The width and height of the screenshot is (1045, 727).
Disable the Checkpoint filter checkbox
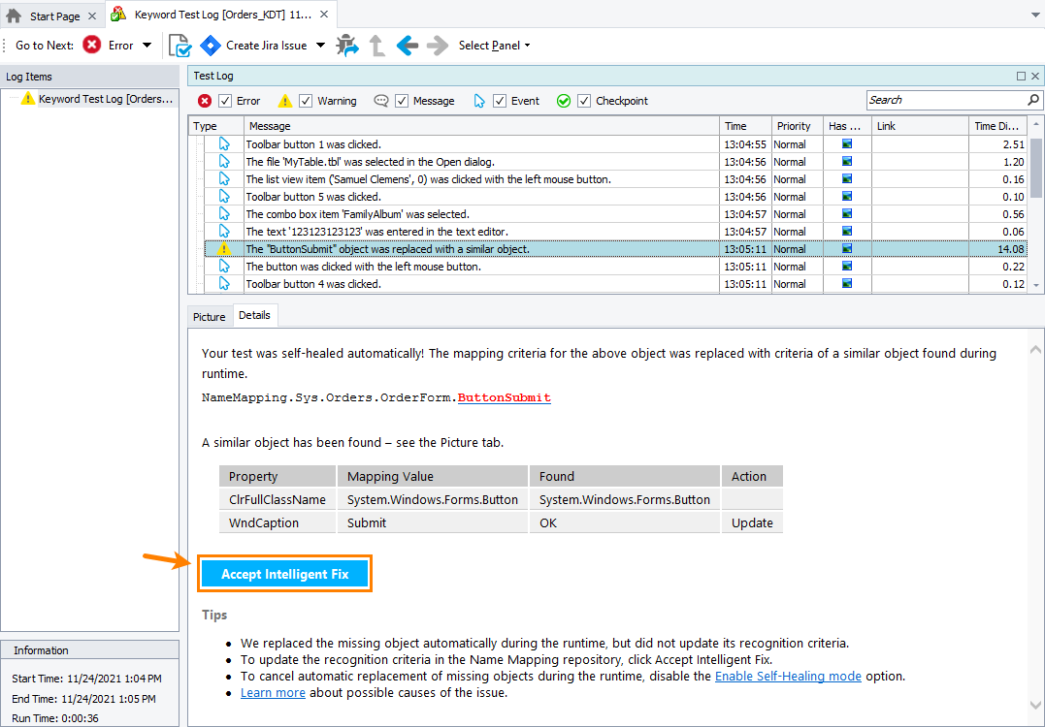584,101
